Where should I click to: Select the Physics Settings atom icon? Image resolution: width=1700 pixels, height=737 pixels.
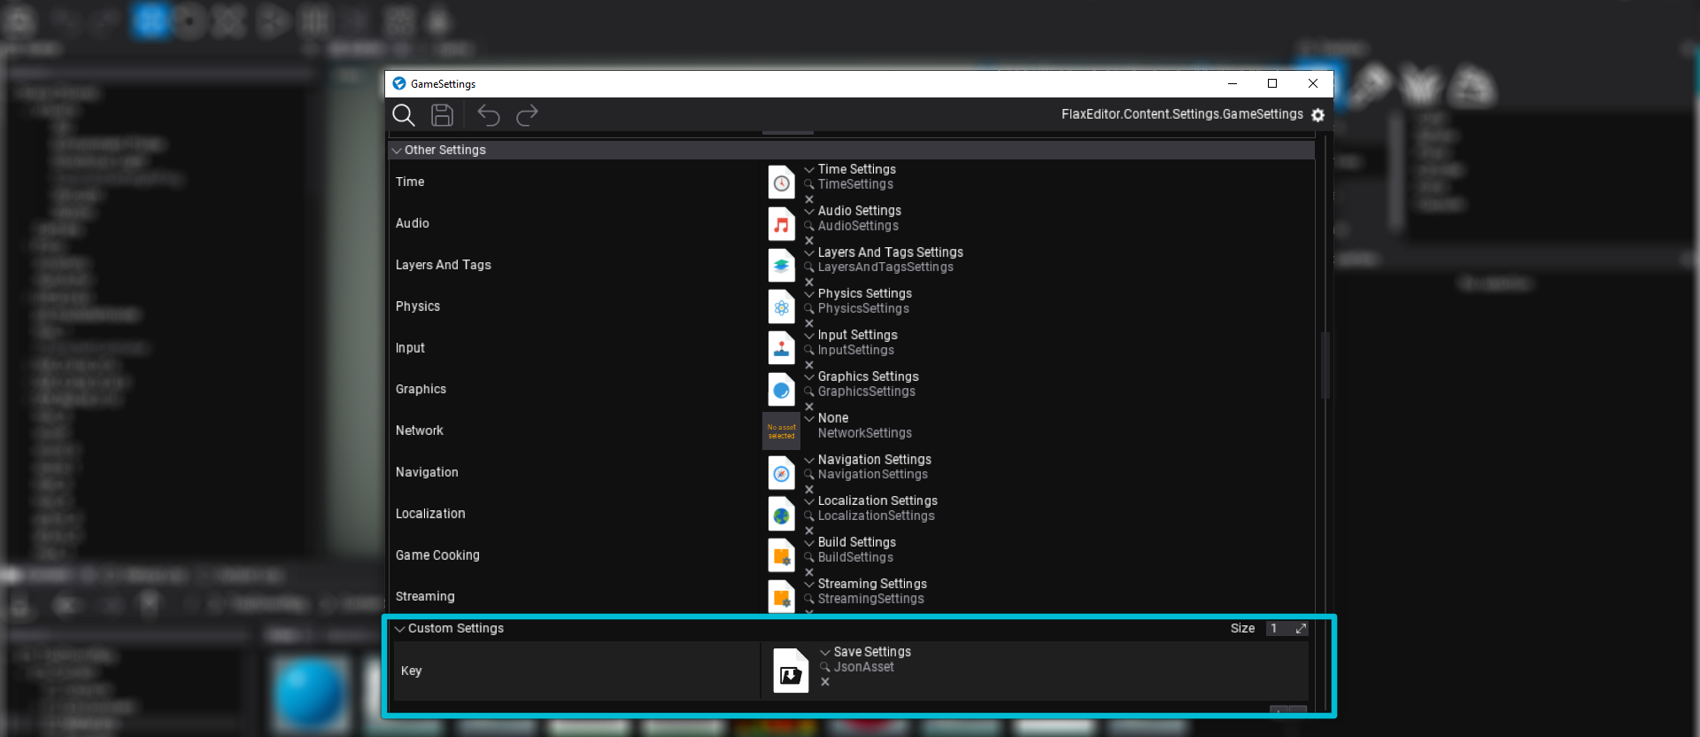(x=782, y=307)
